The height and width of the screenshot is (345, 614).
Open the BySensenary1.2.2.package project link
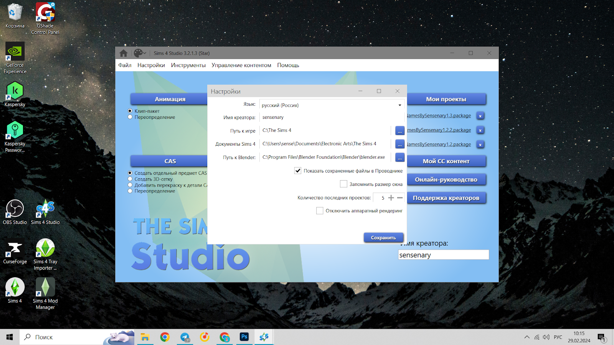tap(439, 130)
